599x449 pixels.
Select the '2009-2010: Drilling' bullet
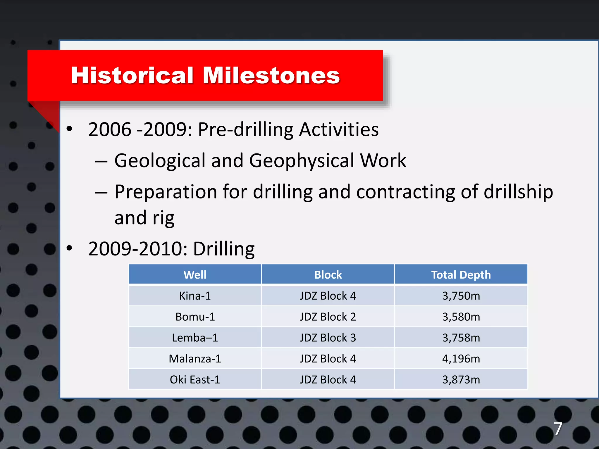[x=171, y=249]
